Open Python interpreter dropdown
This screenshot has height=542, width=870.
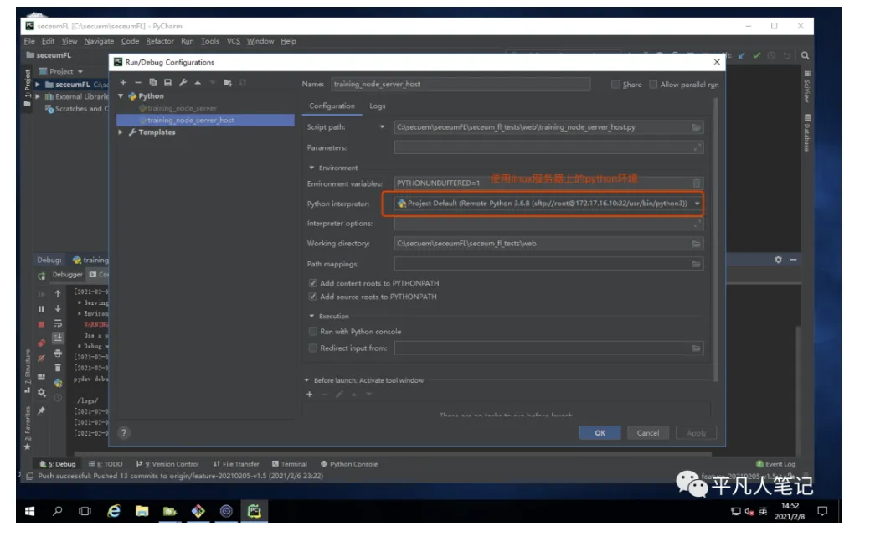tap(698, 204)
